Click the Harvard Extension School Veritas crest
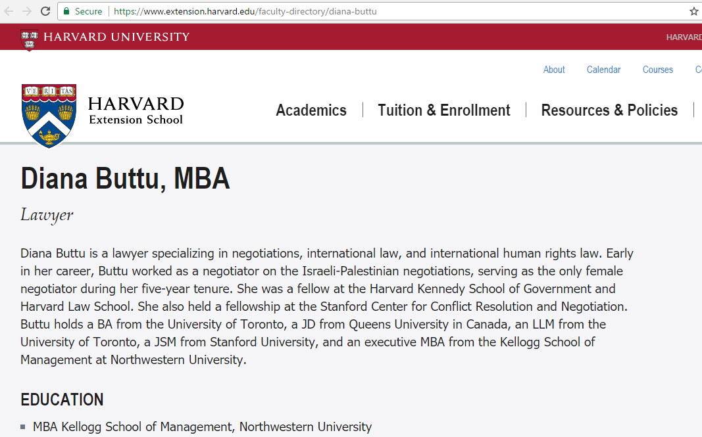This screenshot has height=437, width=702. pyautogui.click(x=49, y=114)
